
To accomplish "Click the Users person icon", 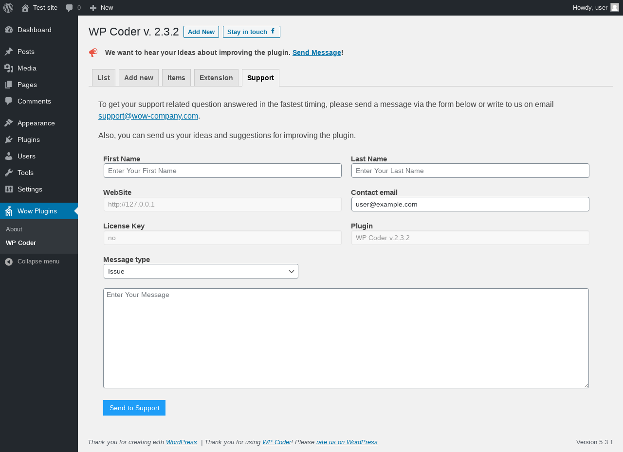I will pos(9,156).
